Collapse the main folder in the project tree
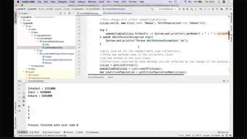 pyautogui.click(x=27, y=29)
